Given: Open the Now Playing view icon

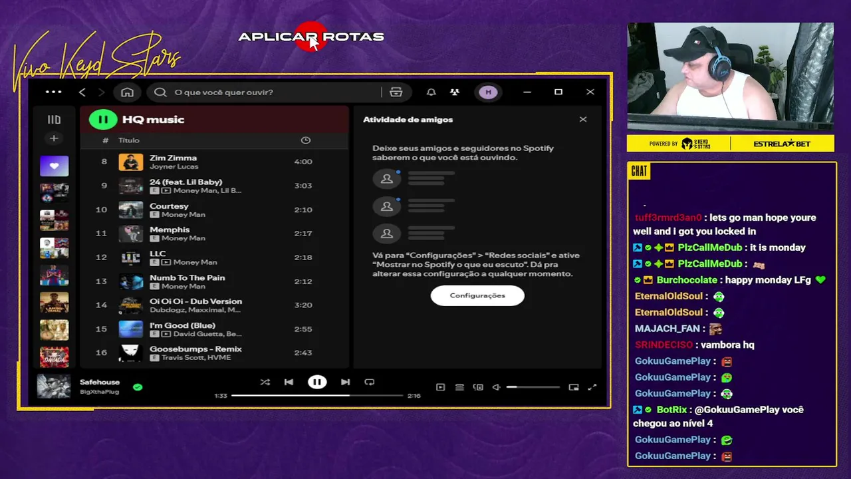Looking at the screenshot, I should click(x=440, y=387).
